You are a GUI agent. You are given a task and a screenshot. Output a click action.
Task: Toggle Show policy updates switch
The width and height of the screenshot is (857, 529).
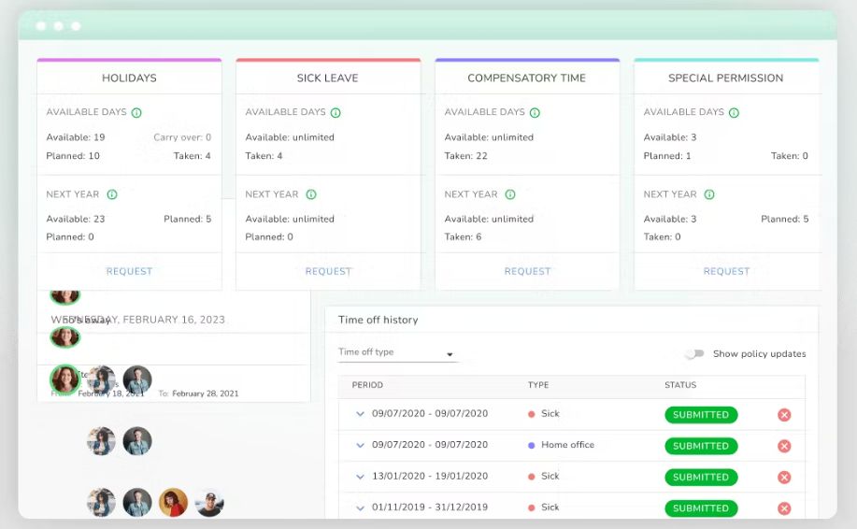(694, 353)
